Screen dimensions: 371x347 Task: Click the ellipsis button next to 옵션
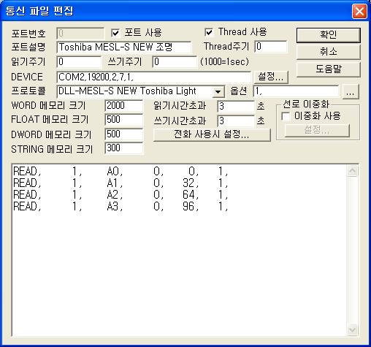pyautogui.click(x=351, y=92)
